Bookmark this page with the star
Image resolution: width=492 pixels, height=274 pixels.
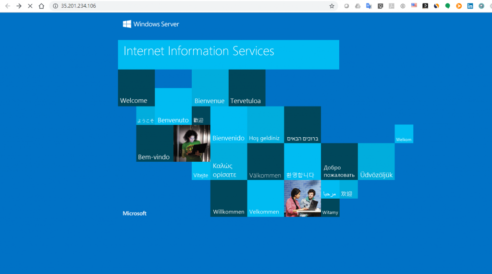coord(332,6)
